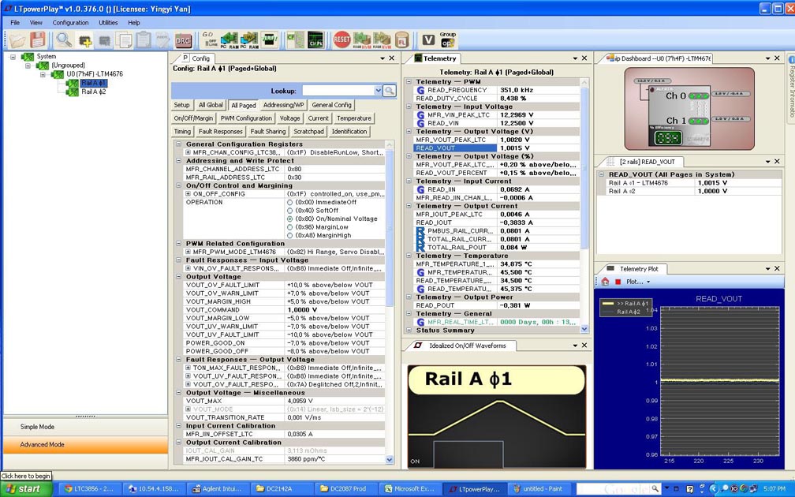Expand the VIN_OV_FAULT_RESPONSE row
Image resolution: width=795 pixels, height=497 pixels.
(188, 269)
